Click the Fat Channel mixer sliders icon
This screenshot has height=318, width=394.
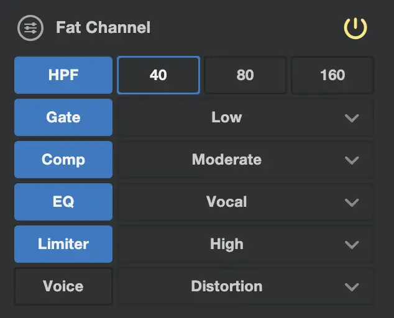pyautogui.click(x=30, y=28)
